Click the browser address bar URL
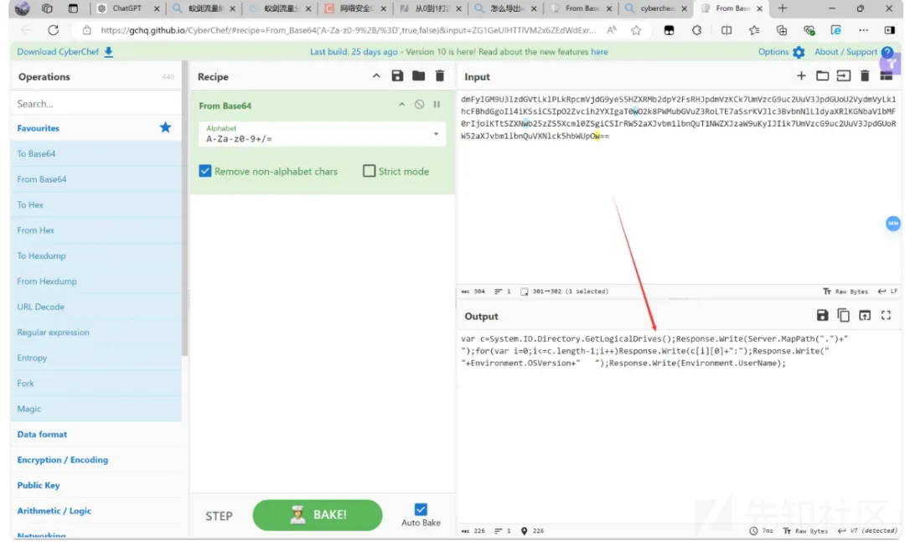The width and height of the screenshot is (905, 542). [x=348, y=30]
